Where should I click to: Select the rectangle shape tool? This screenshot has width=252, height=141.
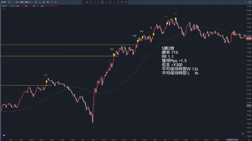[x=102, y=2]
